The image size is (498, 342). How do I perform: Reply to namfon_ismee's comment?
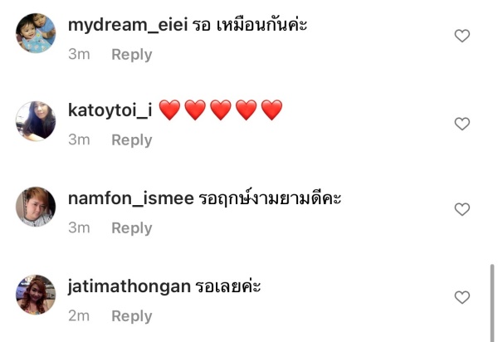132,228
